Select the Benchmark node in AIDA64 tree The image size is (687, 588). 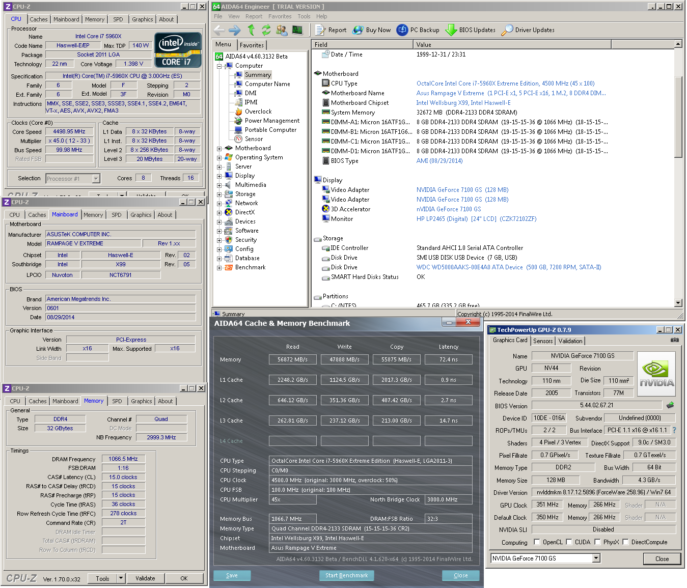(250, 267)
